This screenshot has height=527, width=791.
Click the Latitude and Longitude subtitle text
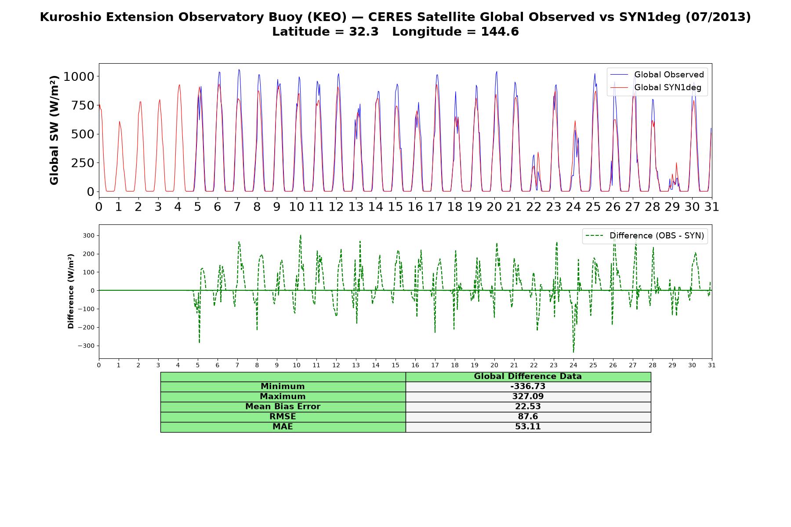[x=395, y=32]
